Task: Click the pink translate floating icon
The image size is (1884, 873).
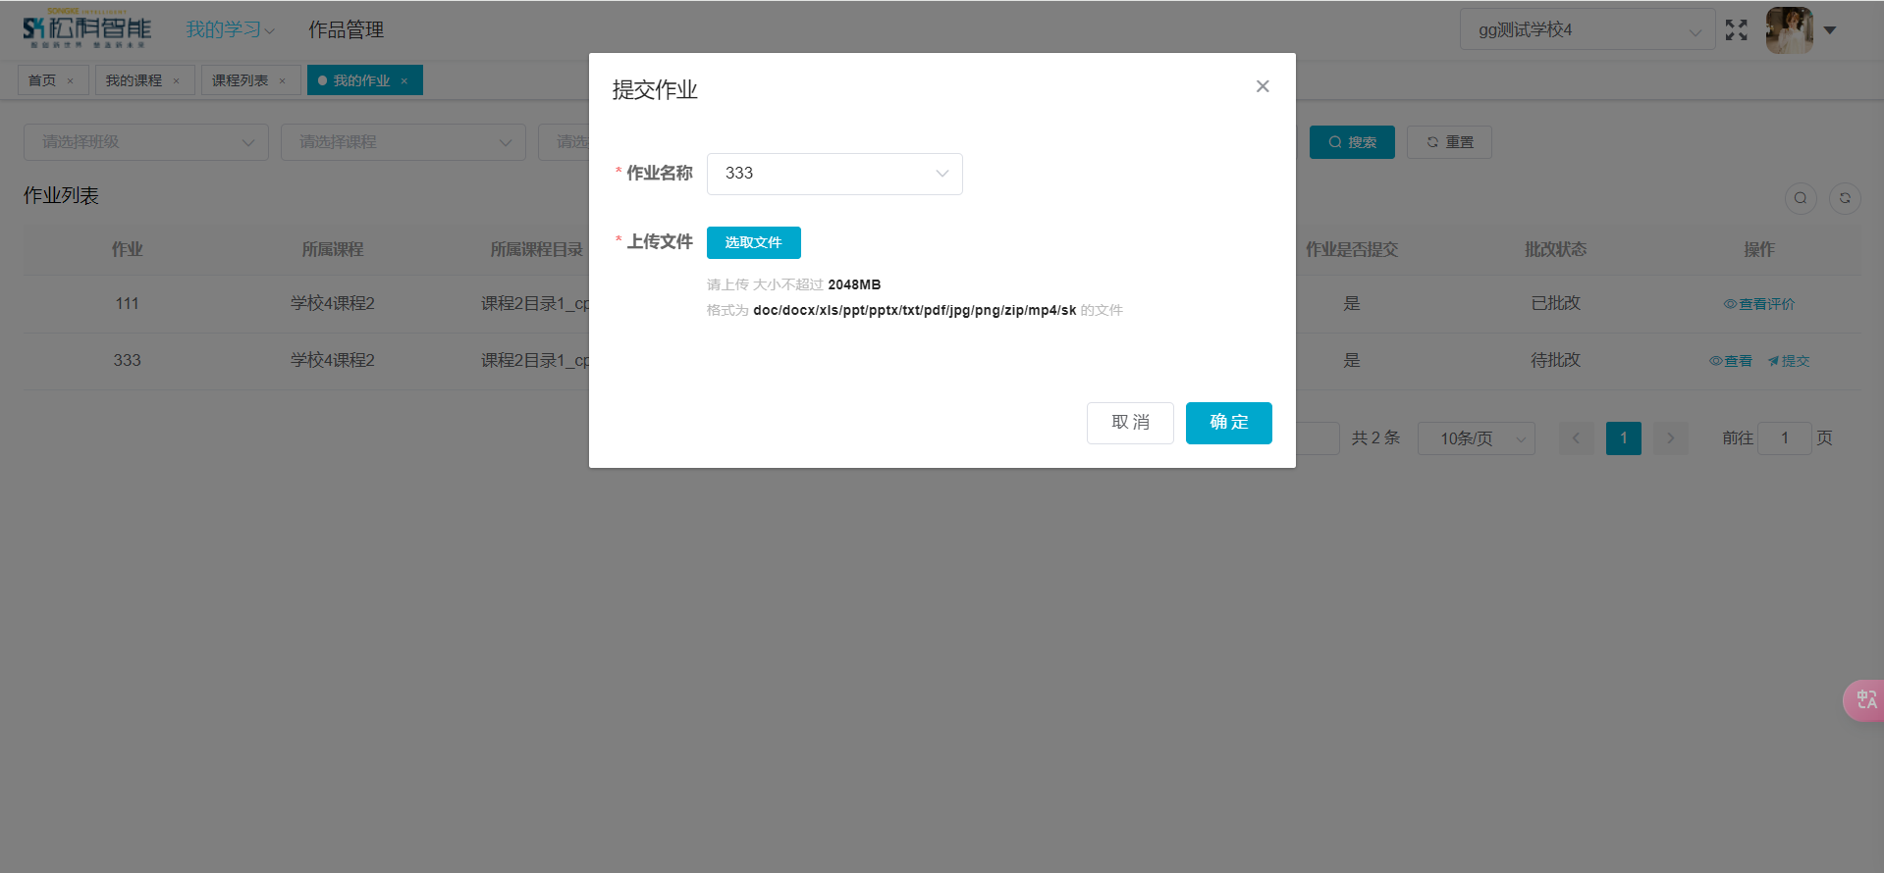Action: (1865, 700)
